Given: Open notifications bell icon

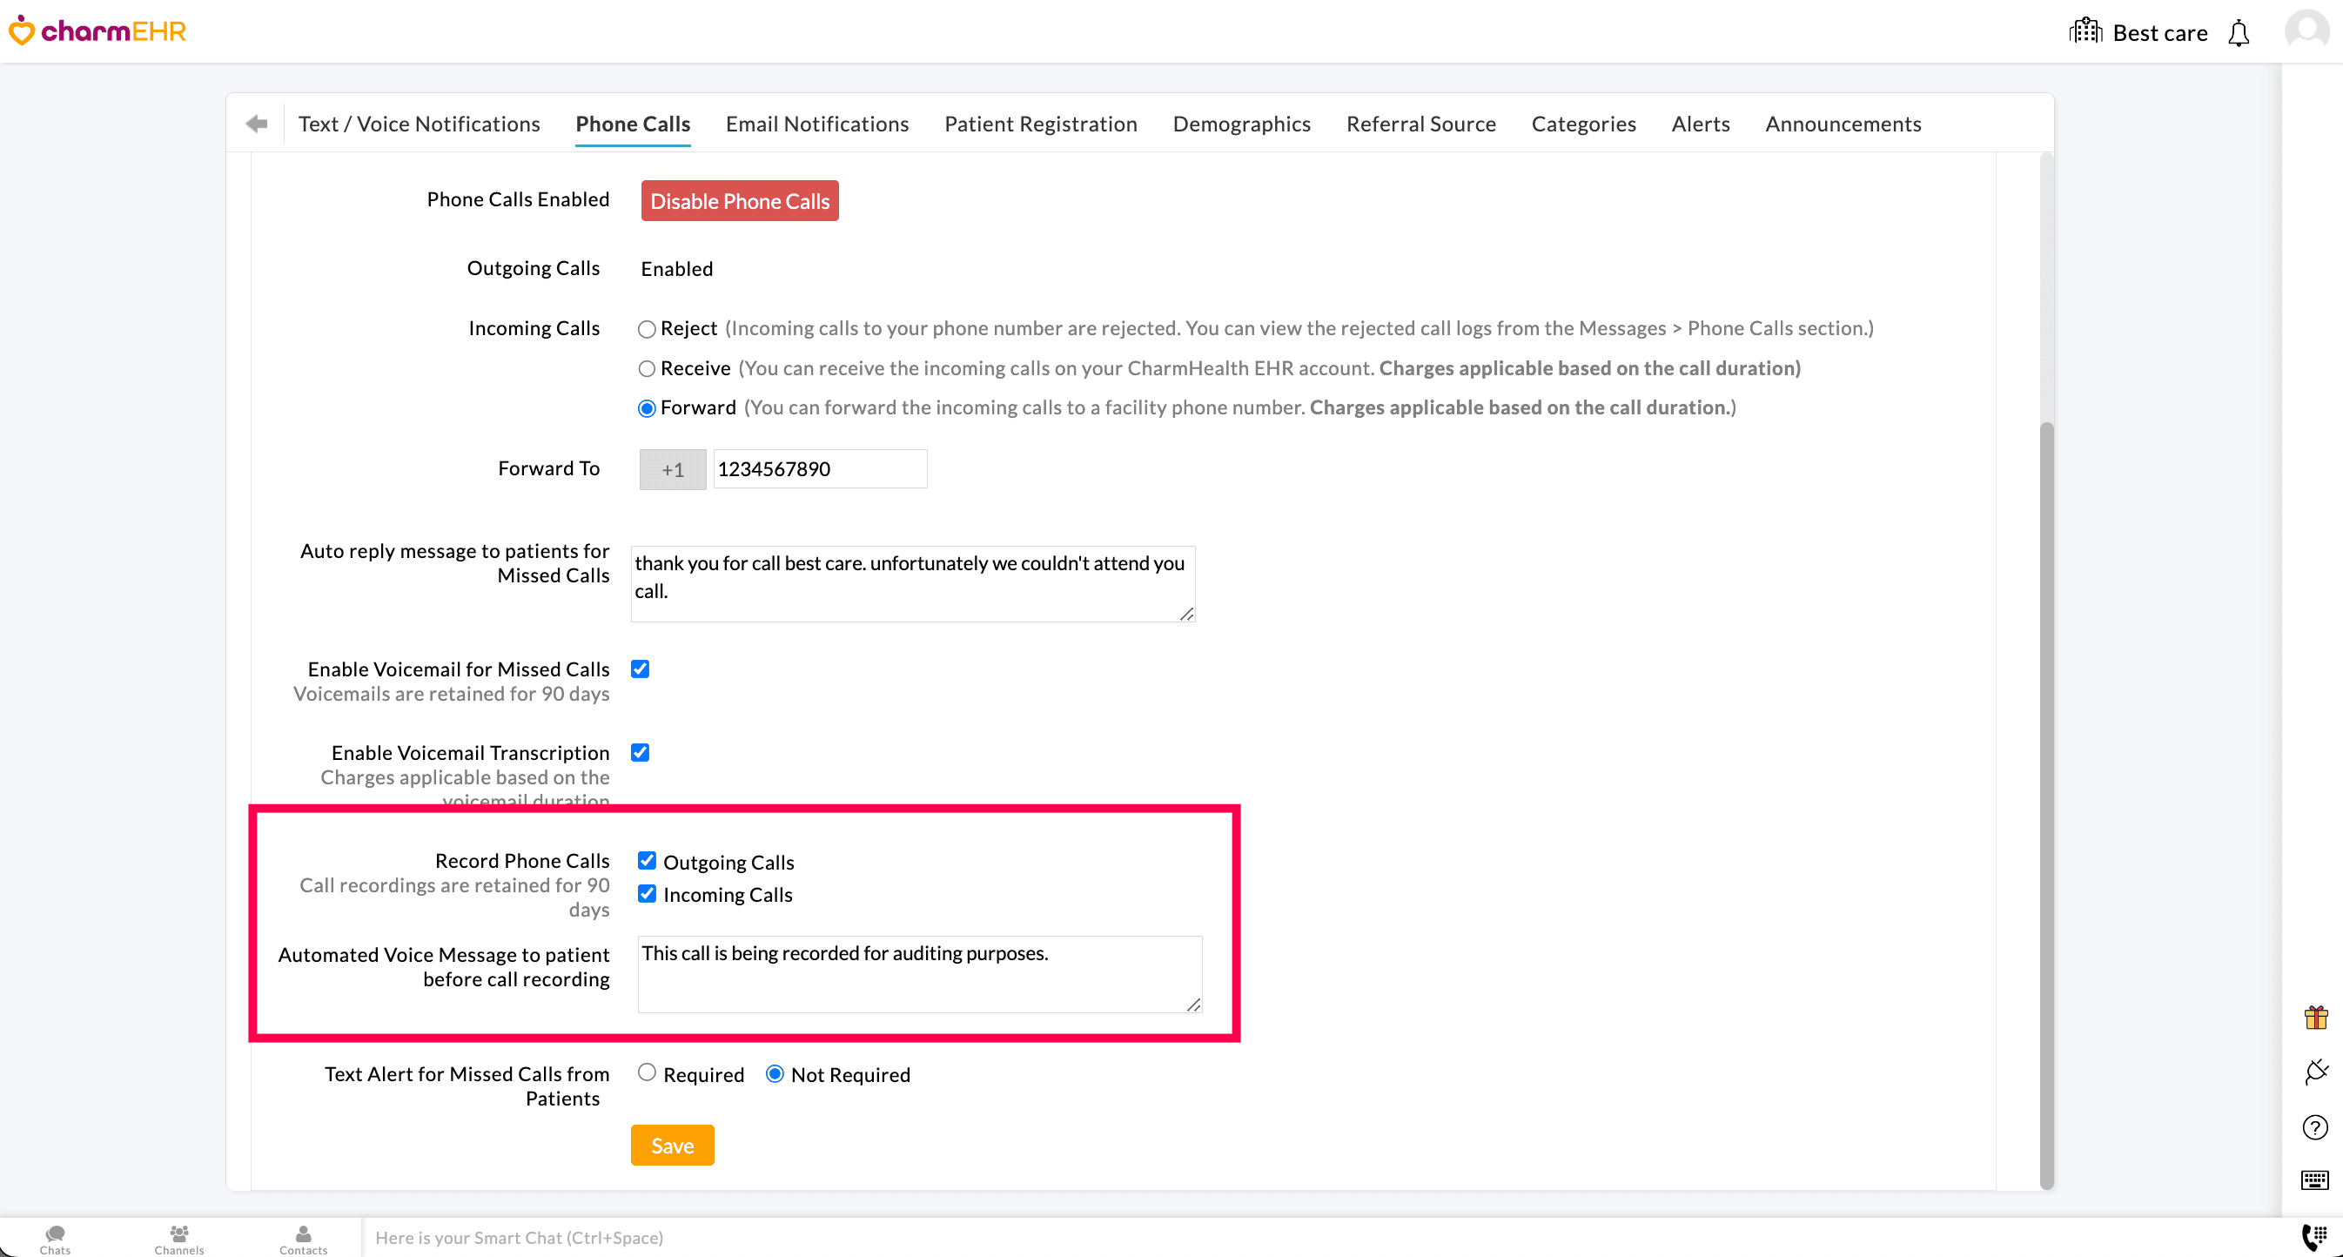Looking at the screenshot, I should coord(2239,34).
